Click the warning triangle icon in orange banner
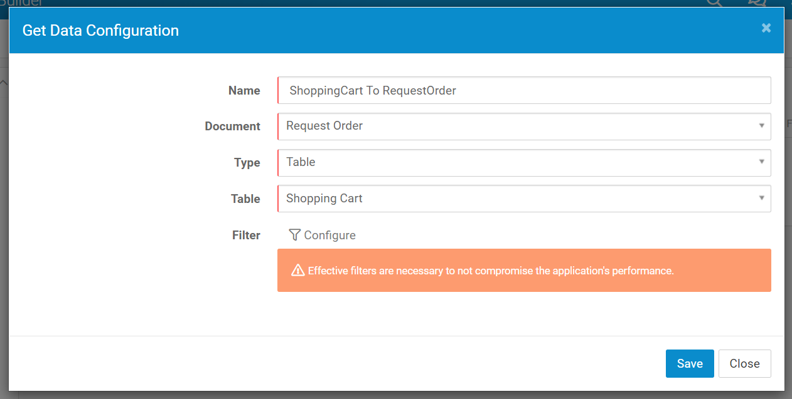This screenshot has height=399, width=792. (x=297, y=271)
